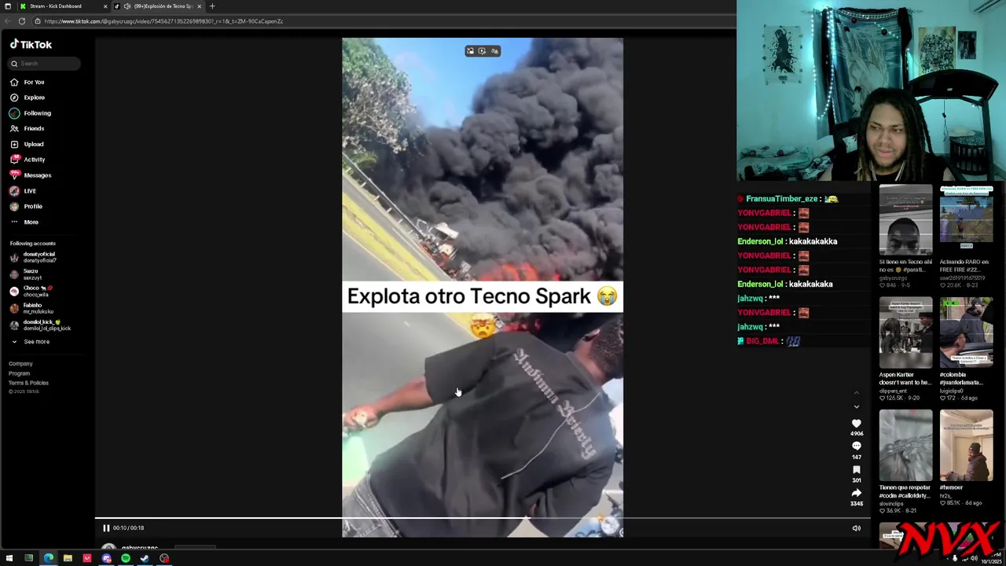
Task: Open Discord from the taskbar
Action: (x=106, y=558)
